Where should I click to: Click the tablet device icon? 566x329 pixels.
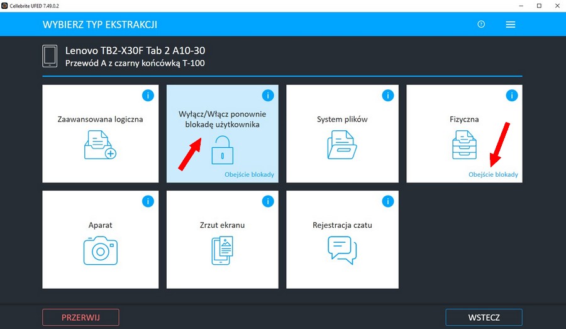click(50, 56)
